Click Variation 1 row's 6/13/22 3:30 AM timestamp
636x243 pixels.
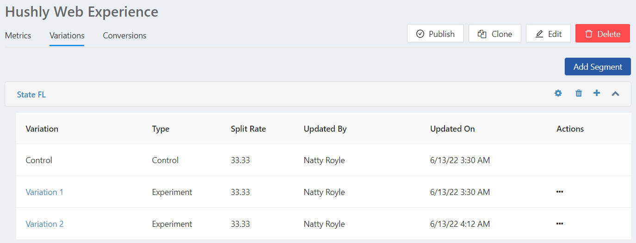[460, 192]
